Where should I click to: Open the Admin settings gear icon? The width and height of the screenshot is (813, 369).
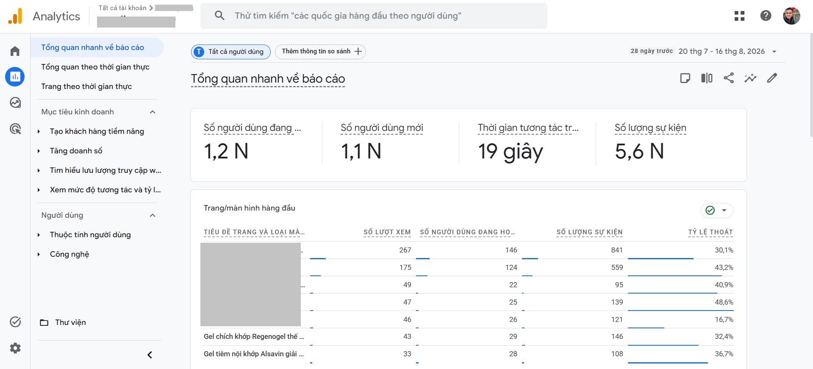point(15,348)
